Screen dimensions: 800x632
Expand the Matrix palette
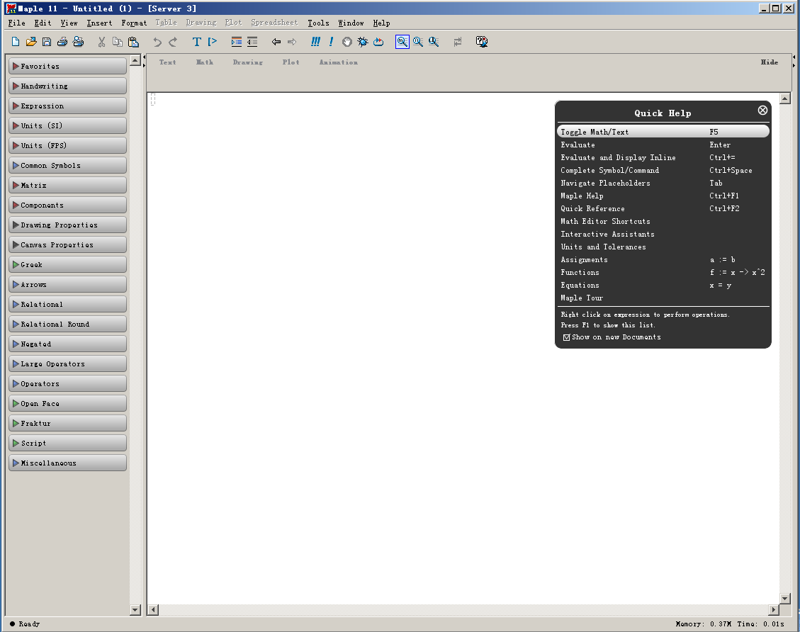click(x=67, y=186)
